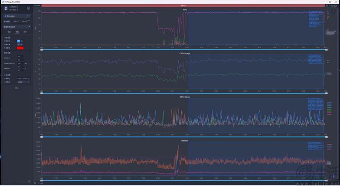Viewport: 340px width, 186px height.
Task: Click the left handle of FPS chart range bar
Action: pyautogui.click(x=41, y=49)
